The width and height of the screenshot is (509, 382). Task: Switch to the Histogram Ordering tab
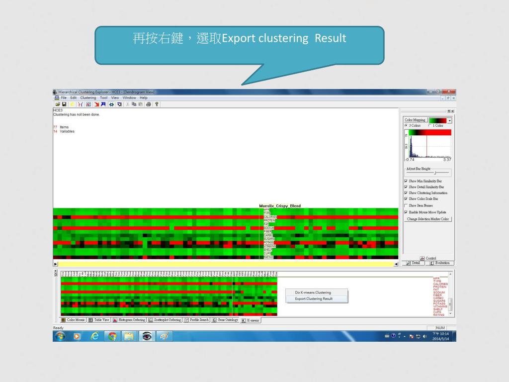pos(129,320)
